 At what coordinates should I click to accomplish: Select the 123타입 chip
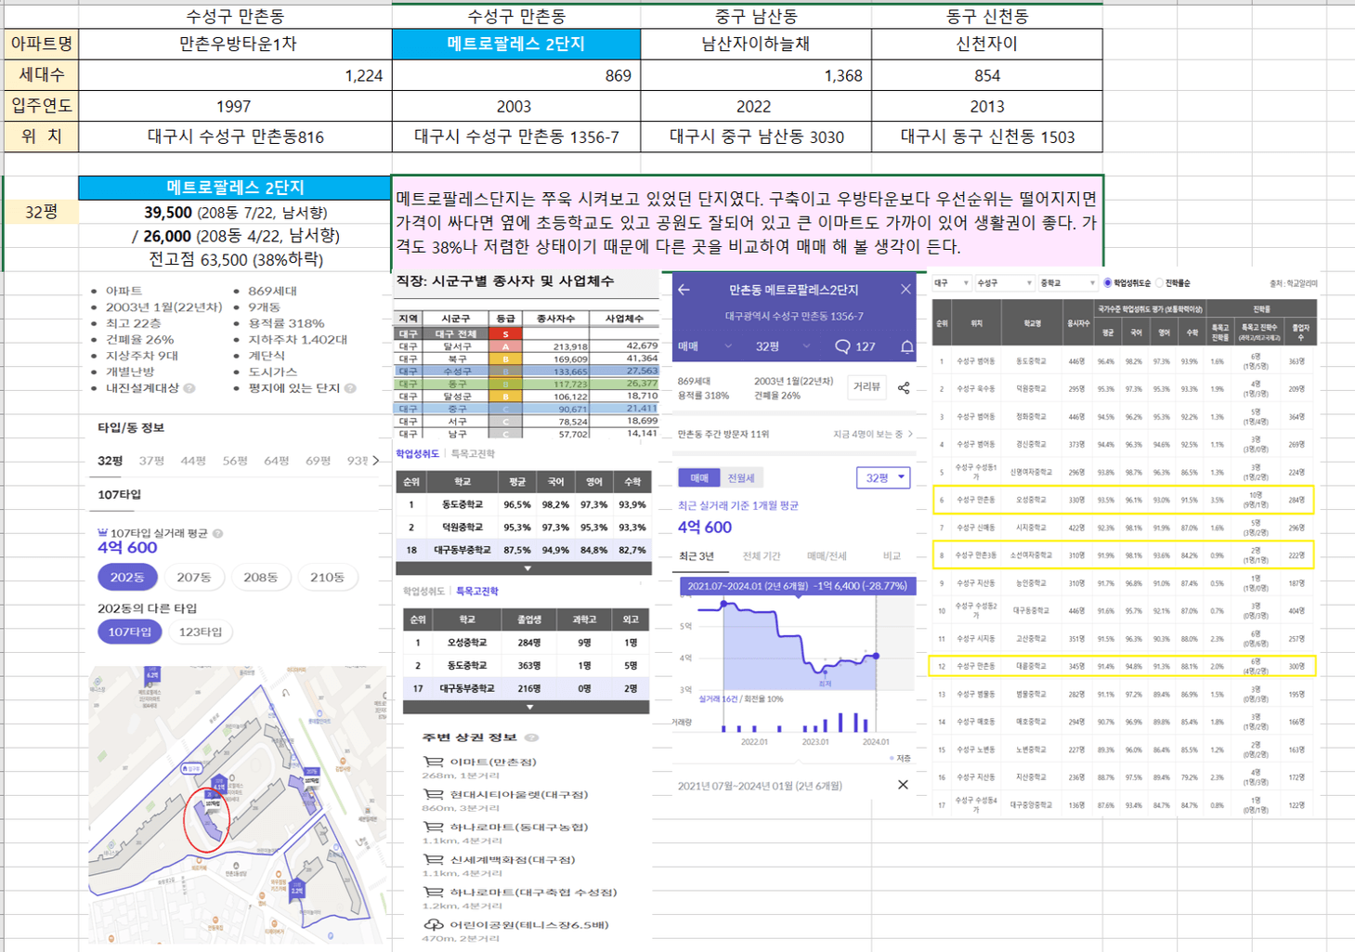pyautogui.click(x=201, y=632)
